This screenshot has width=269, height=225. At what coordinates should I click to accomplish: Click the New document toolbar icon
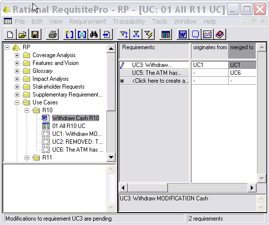point(10,34)
